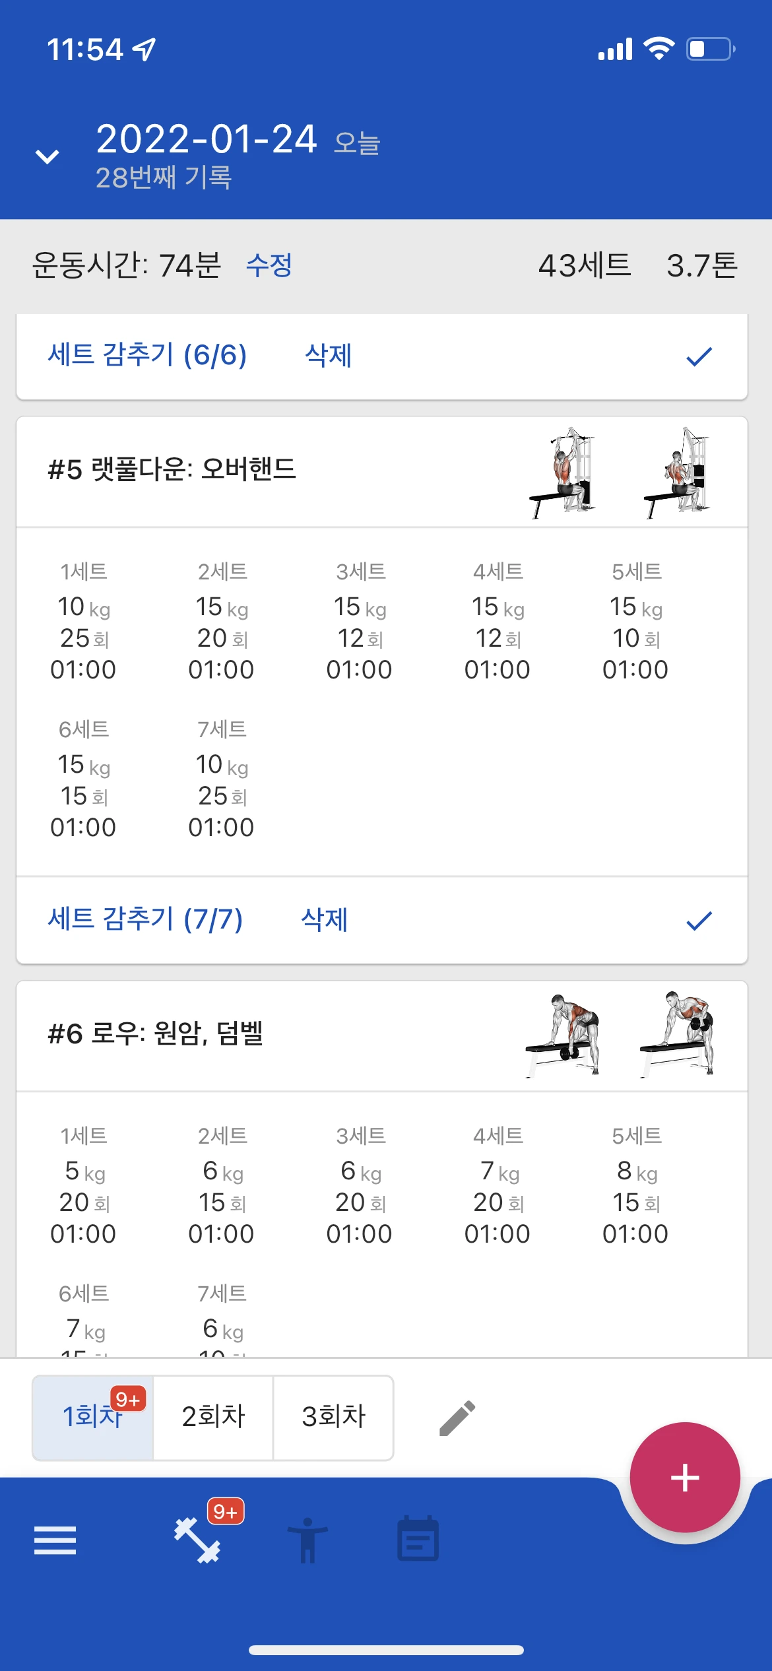Screen dimensions: 772x1671
Task: Toggle checkmark beside 세트 감추기 (6/6)
Action: (699, 356)
